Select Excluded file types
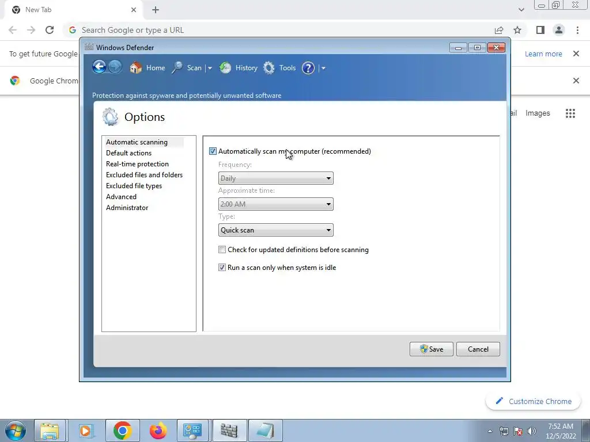The width and height of the screenshot is (590, 442). 134,186
